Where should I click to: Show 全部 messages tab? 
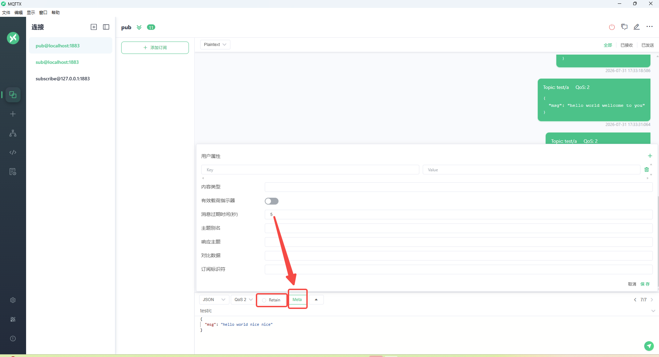coord(608,45)
